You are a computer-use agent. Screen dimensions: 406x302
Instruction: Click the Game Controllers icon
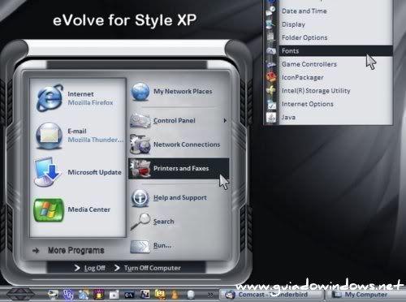[271, 64]
